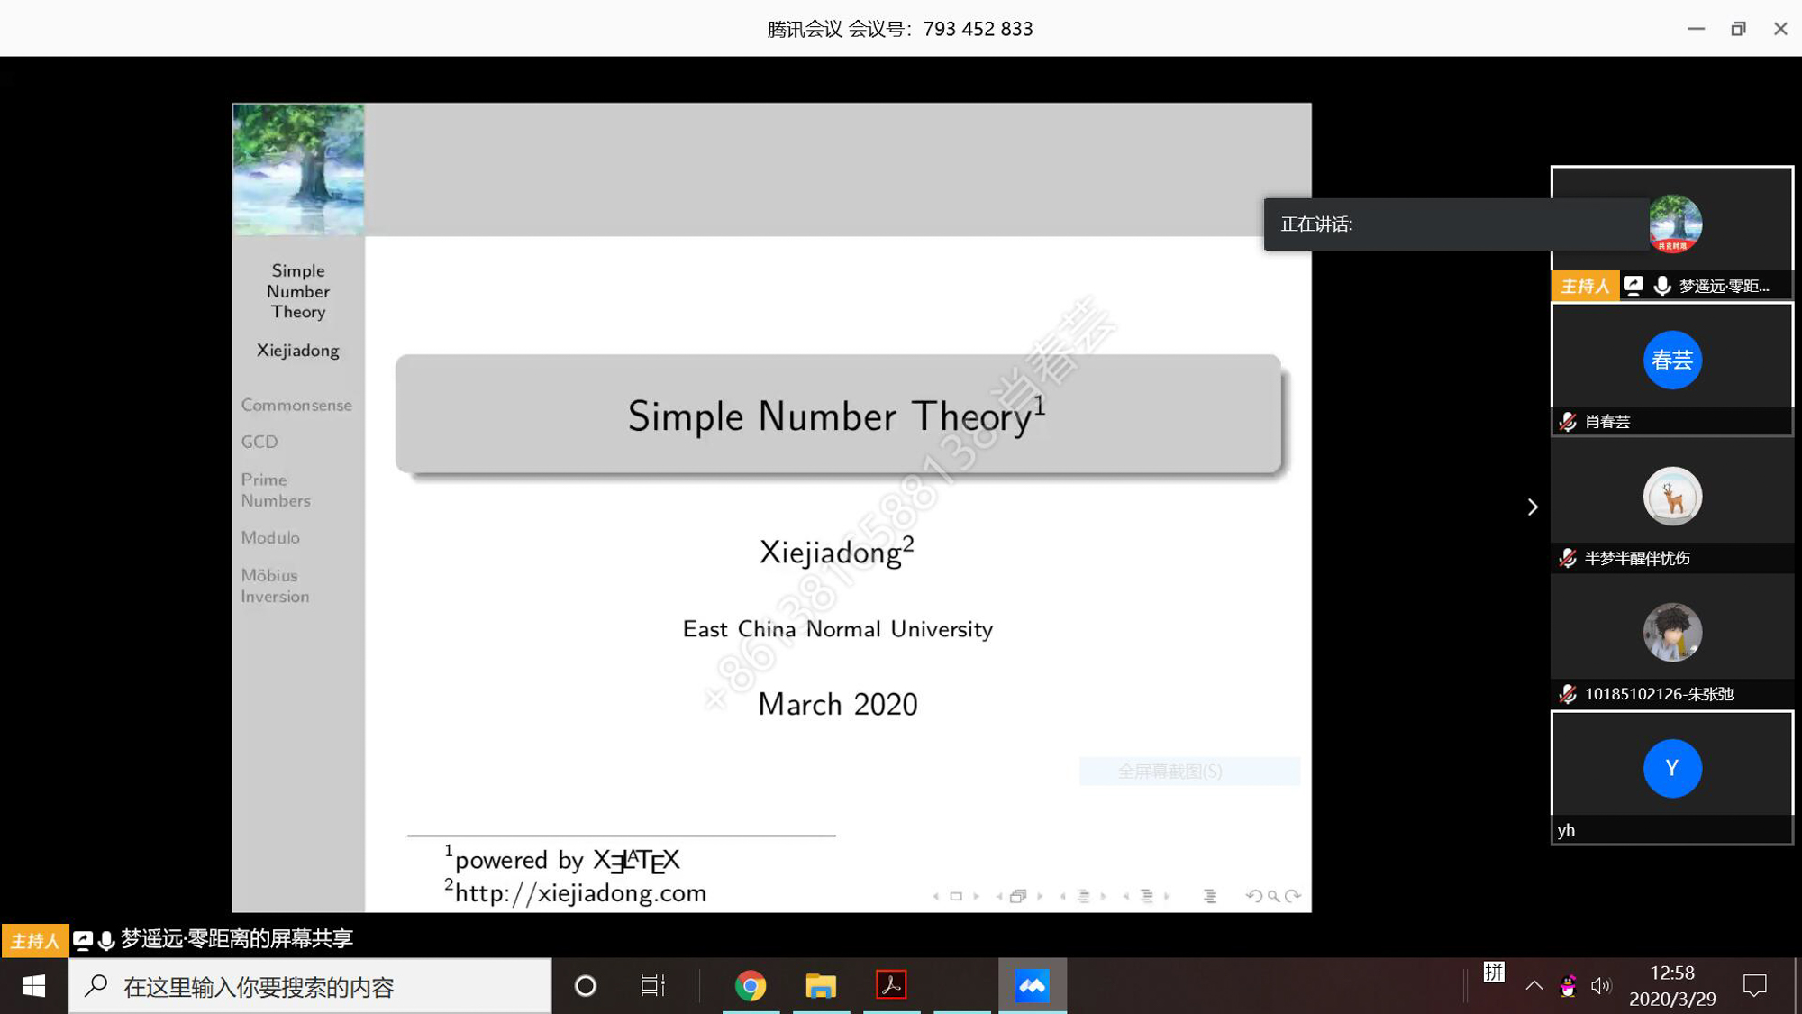The height and width of the screenshot is (1014, 1802).
Task: Launch Chrome from the taskbar
Action: pos(750,985)
